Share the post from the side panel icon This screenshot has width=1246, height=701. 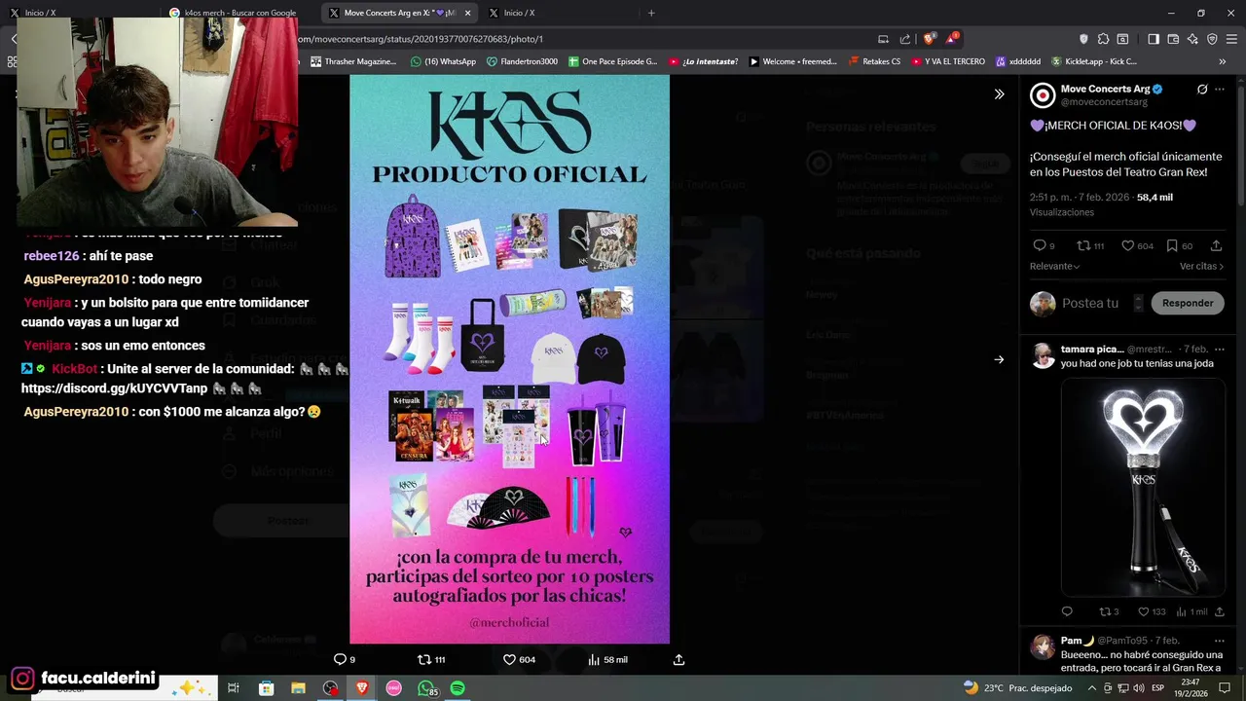(x=1216, y=245)
